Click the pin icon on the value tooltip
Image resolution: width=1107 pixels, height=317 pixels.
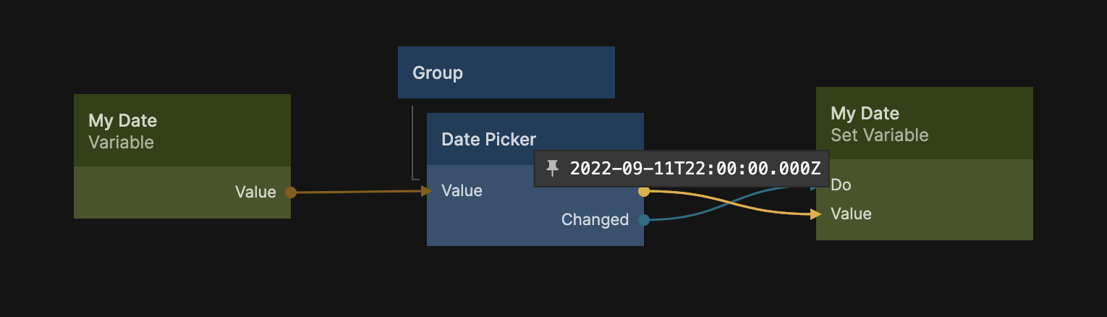(553, 169)
